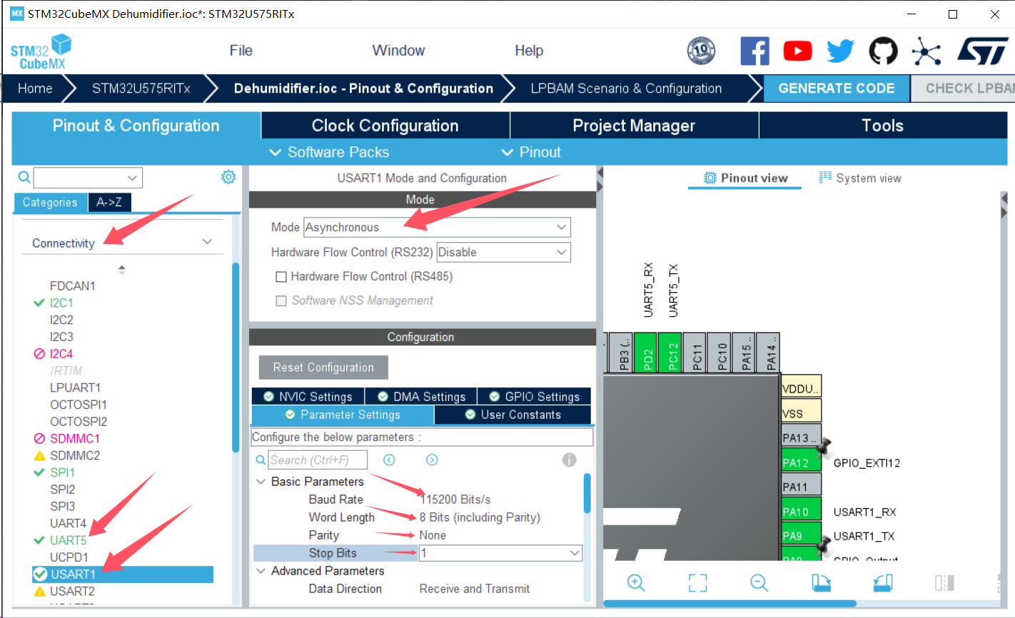Enable Hardware Flow Control (RS485) checkbox
Viewport: 1015px width, 618px height.
tap(281, 276)
